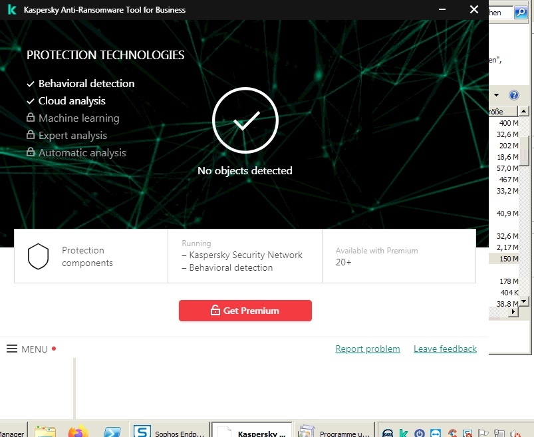Click the Get Premium button

click(245, 311)
